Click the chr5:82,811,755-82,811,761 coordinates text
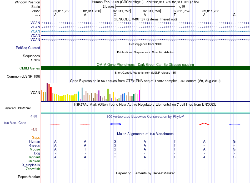The height and width of the screenshot is (183, 250). 173,2
